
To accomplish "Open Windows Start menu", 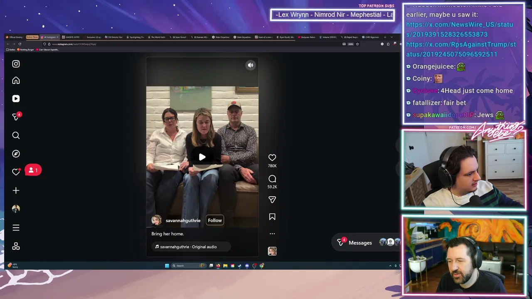I will (x=167, y=266).
